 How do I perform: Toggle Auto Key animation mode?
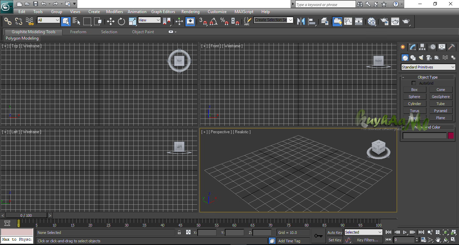click(335, 233)
